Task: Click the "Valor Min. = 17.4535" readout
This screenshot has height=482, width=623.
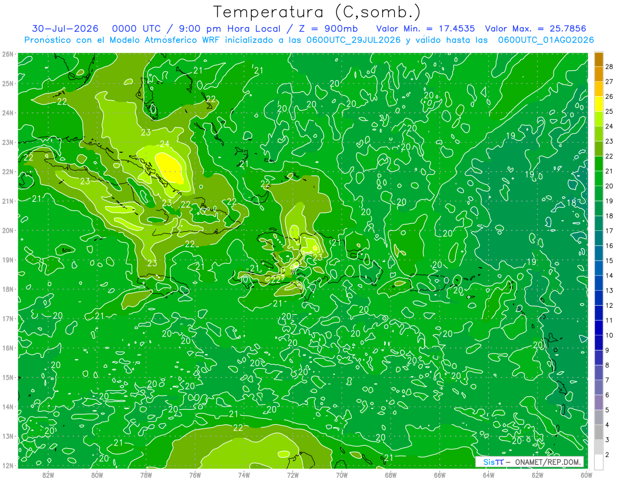Action: (x=425, y=29)
